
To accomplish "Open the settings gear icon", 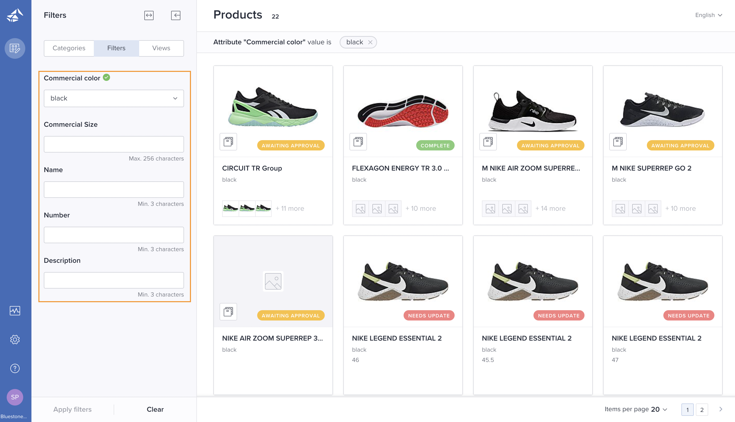I will point(15,339).
